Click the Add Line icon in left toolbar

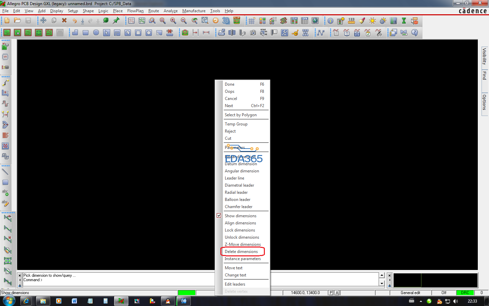(x=5, y=172)
